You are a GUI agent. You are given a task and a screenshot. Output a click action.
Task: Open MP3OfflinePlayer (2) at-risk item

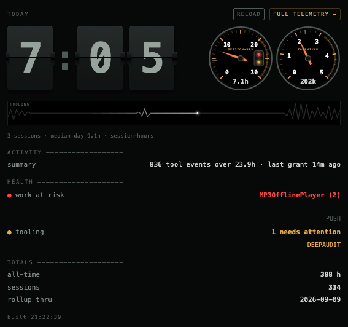point(300,195)
